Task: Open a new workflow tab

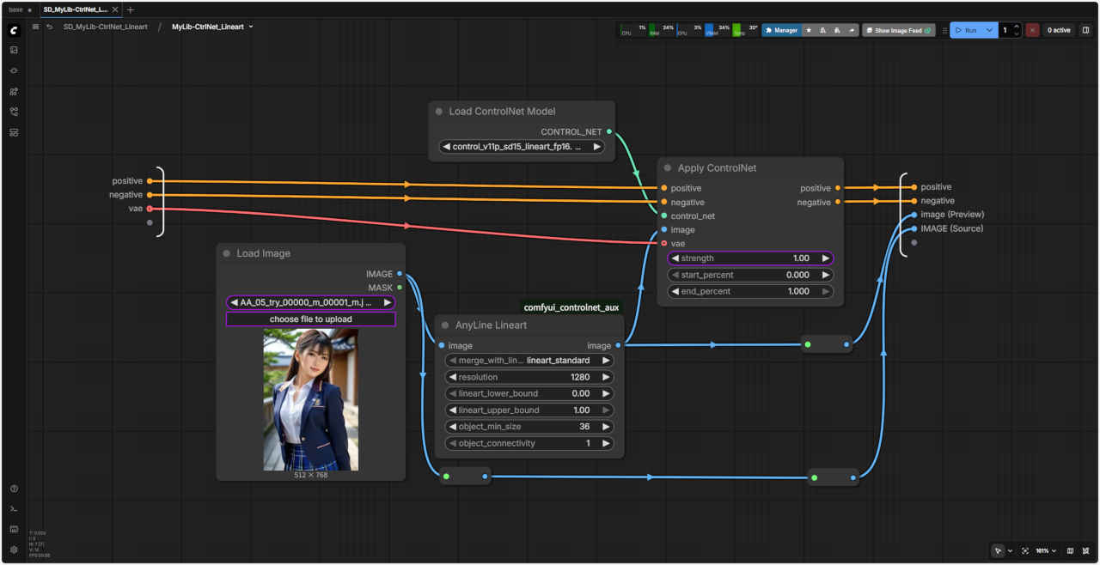Action: [x=131, y=9]
